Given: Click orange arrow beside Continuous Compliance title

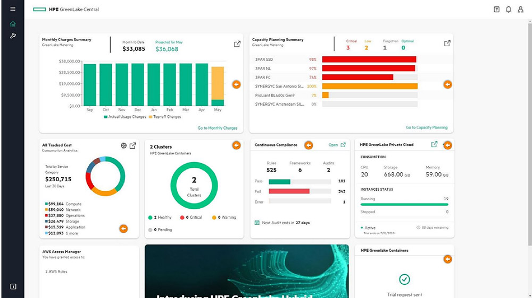Looking at the screenshot, I should pos(309,145).
